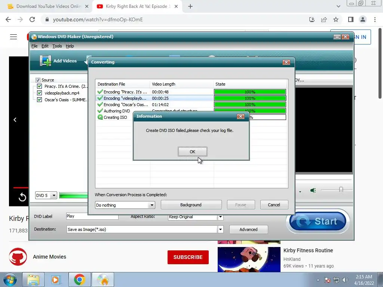This screenshot has width=383, height=287.
Task: Open the DVD Maker taskbar icon
Action: point(103,280)
